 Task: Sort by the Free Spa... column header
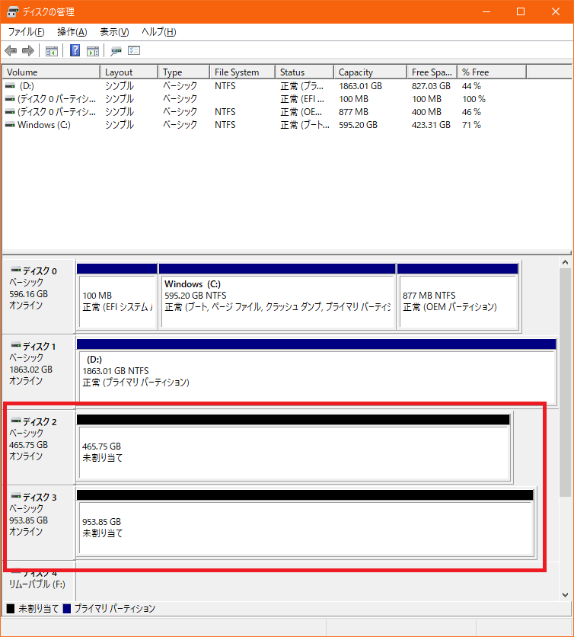[432, 72]
